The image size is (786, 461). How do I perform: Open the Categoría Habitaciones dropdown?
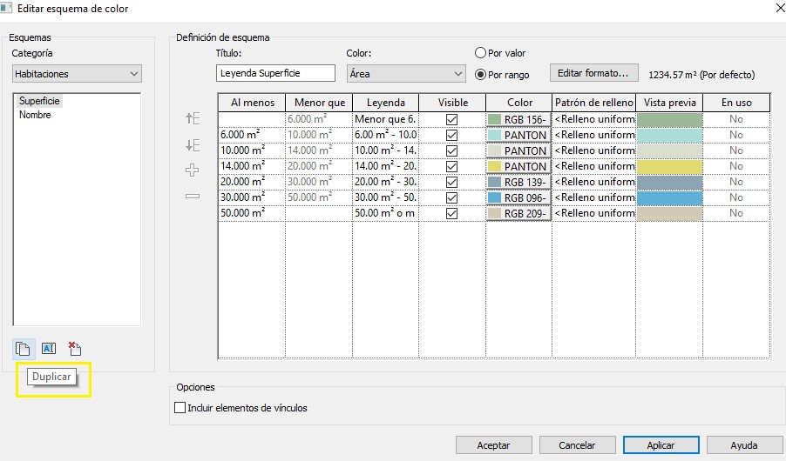click(77, 74)
